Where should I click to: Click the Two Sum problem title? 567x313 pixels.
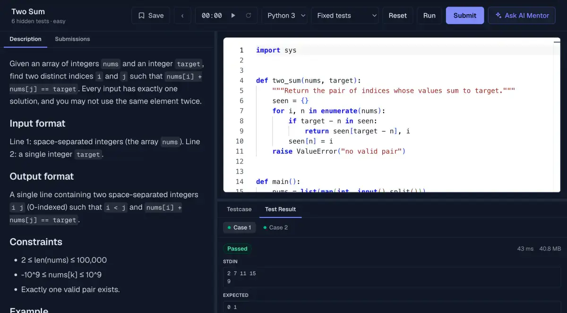point(28,11)
